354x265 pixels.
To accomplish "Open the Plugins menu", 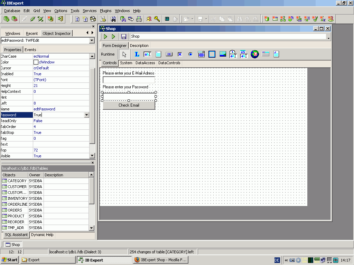I will (x=105, y=11).
